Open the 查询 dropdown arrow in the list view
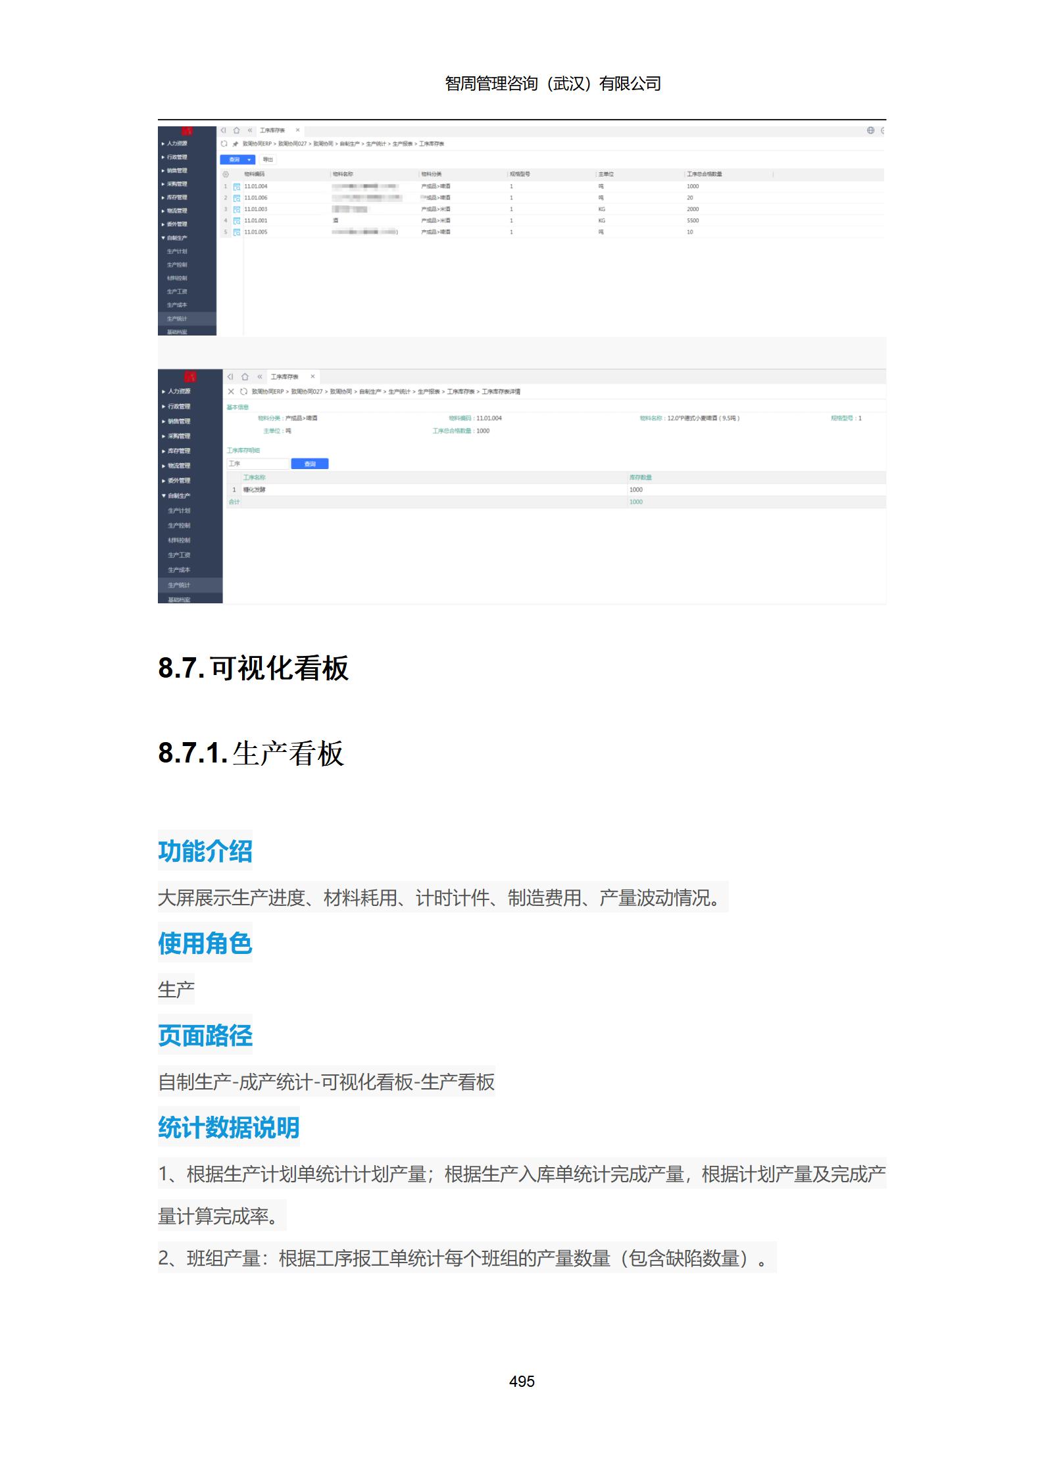1044x1477 pixels. click(249, 160)
